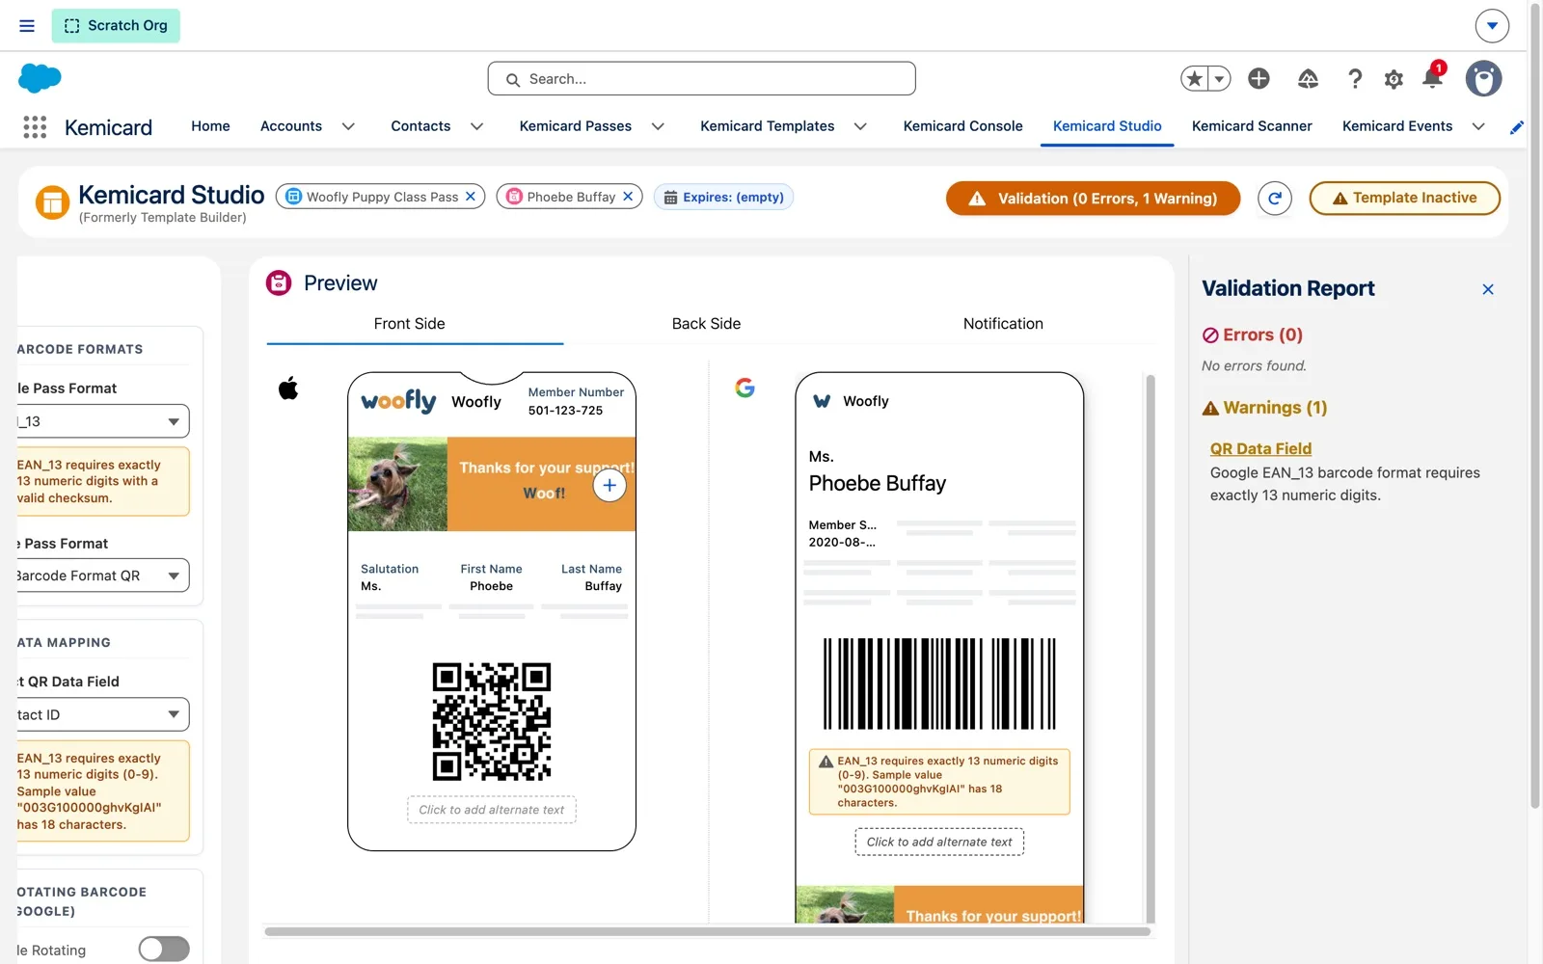Open the QR Data Field warning link
Screen dimensions: 1543x964
point(1260,448)
